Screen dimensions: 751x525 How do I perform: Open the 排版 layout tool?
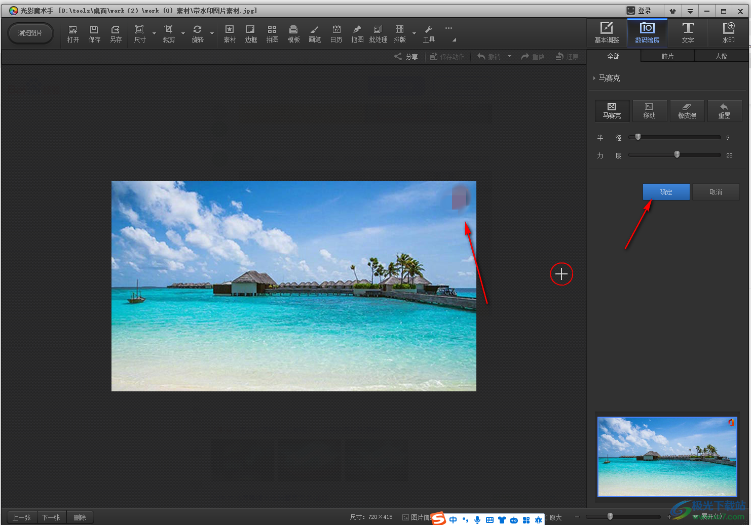pos(400,34)
